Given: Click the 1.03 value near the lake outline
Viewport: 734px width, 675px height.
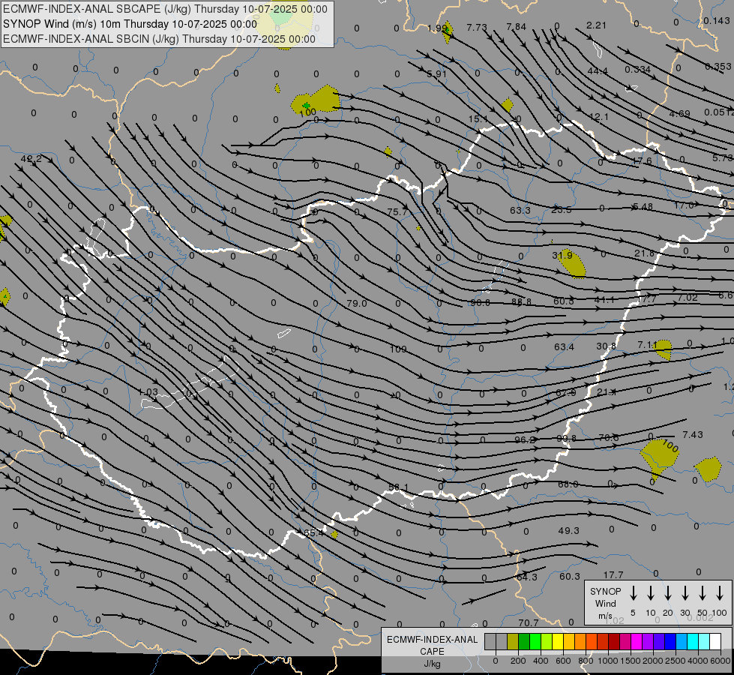Looking at the screenshot, I should tap(148, 391).
